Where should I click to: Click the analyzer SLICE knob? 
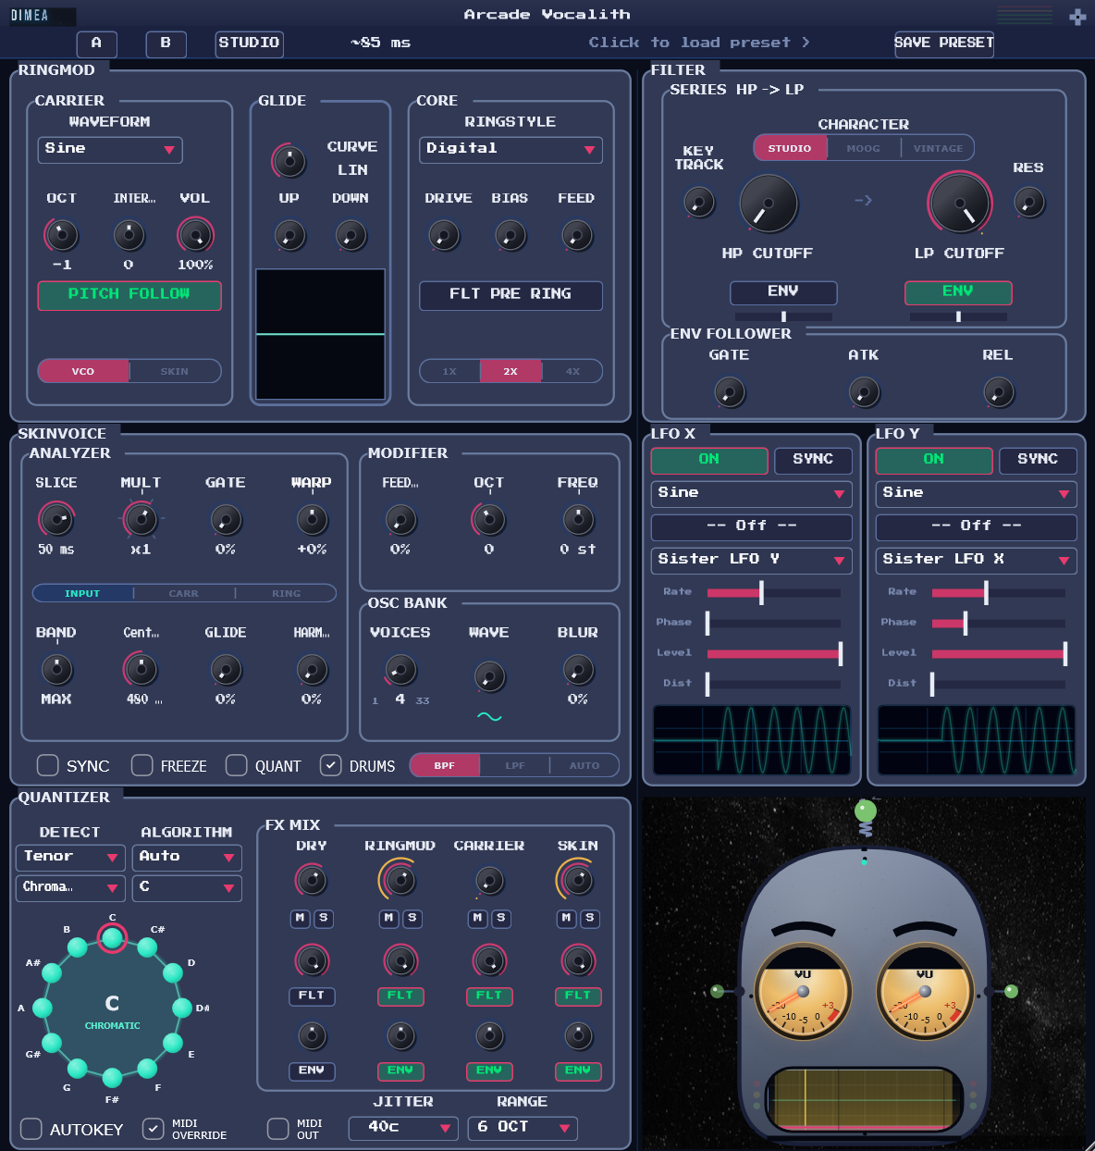(x=56, y=519)
